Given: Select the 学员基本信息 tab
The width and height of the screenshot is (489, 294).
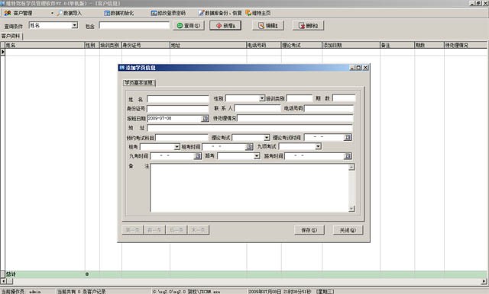Looking at the screenshot, I should pos(139,83).
